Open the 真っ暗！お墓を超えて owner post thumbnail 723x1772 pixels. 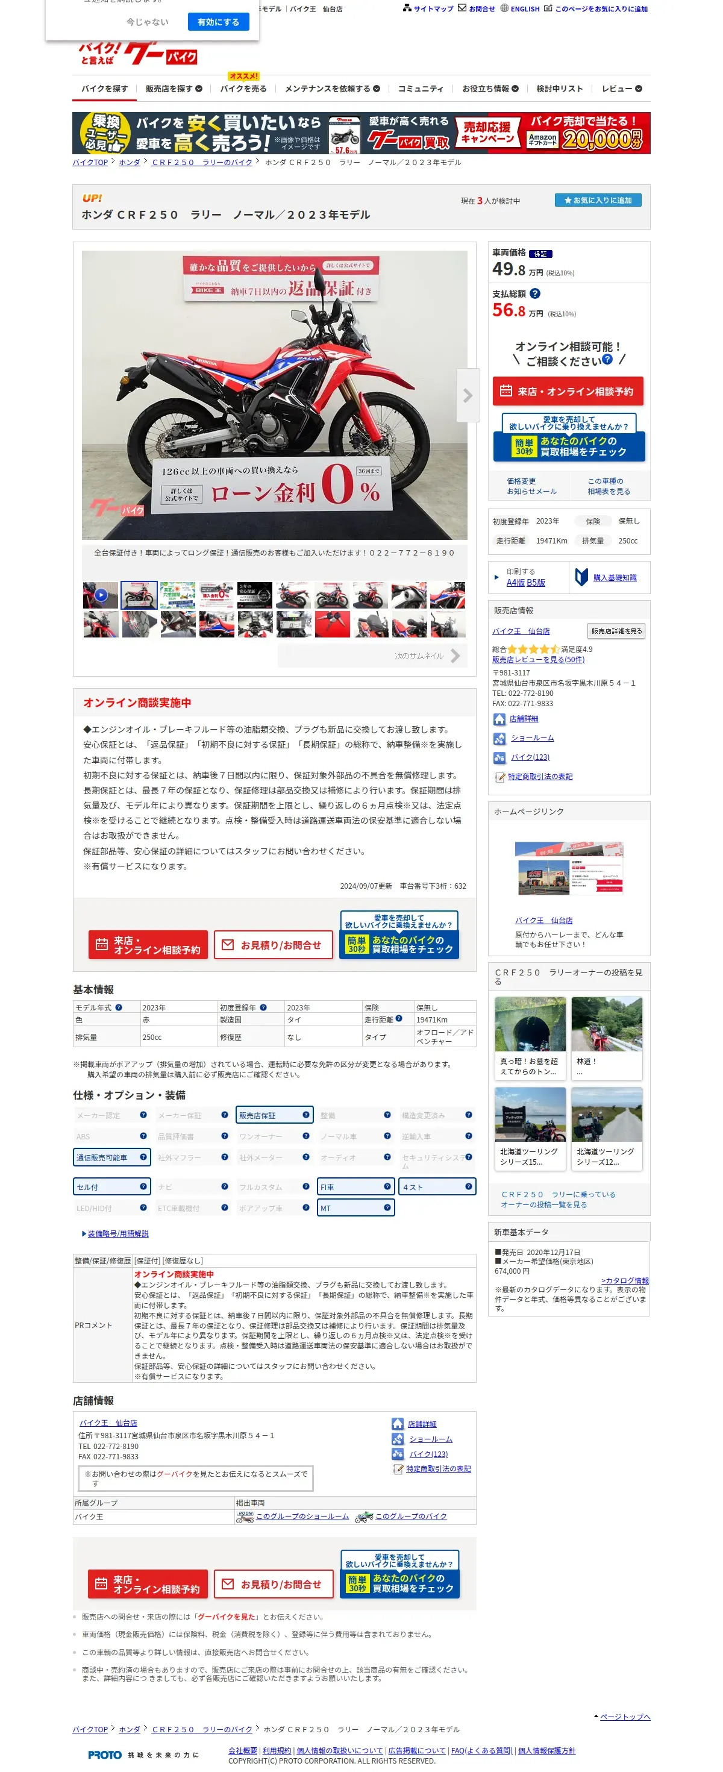[530, 1039]
